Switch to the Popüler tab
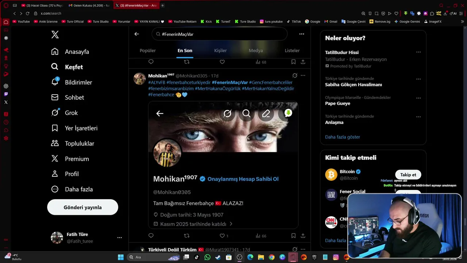The image size is (467, 263). coord(148,50)
